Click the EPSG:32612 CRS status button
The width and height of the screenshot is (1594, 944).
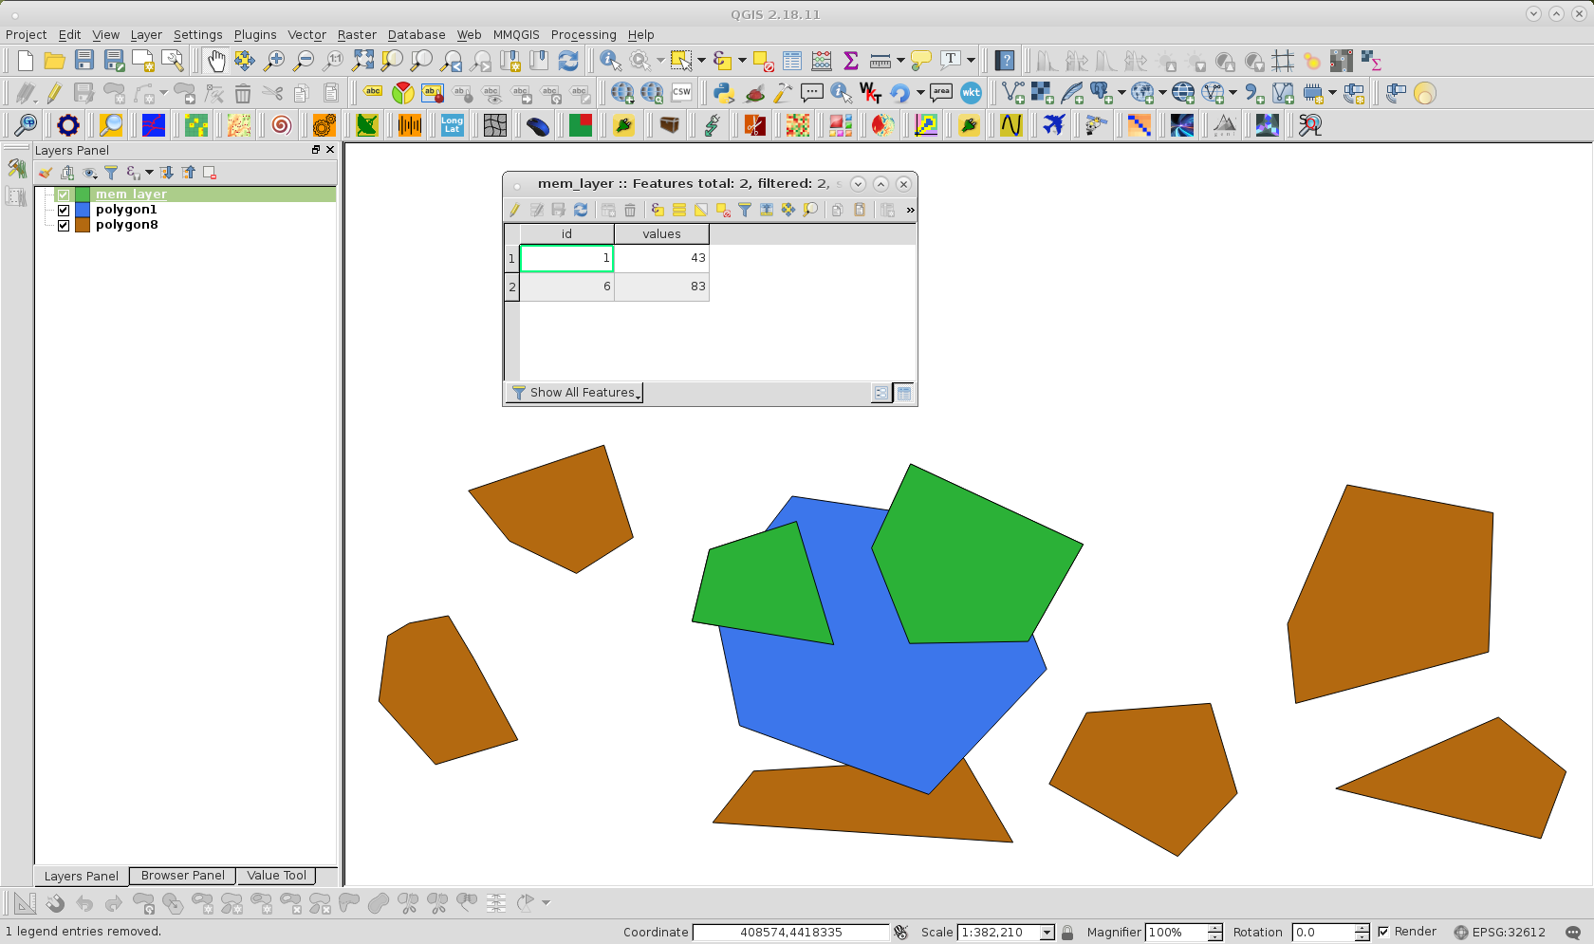(x=1499, y=933)
